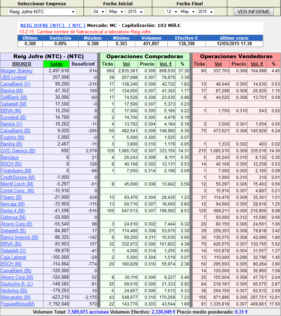Expand the end date year dropdown
Screen dimensions: 281x316
tap(205, 12)
